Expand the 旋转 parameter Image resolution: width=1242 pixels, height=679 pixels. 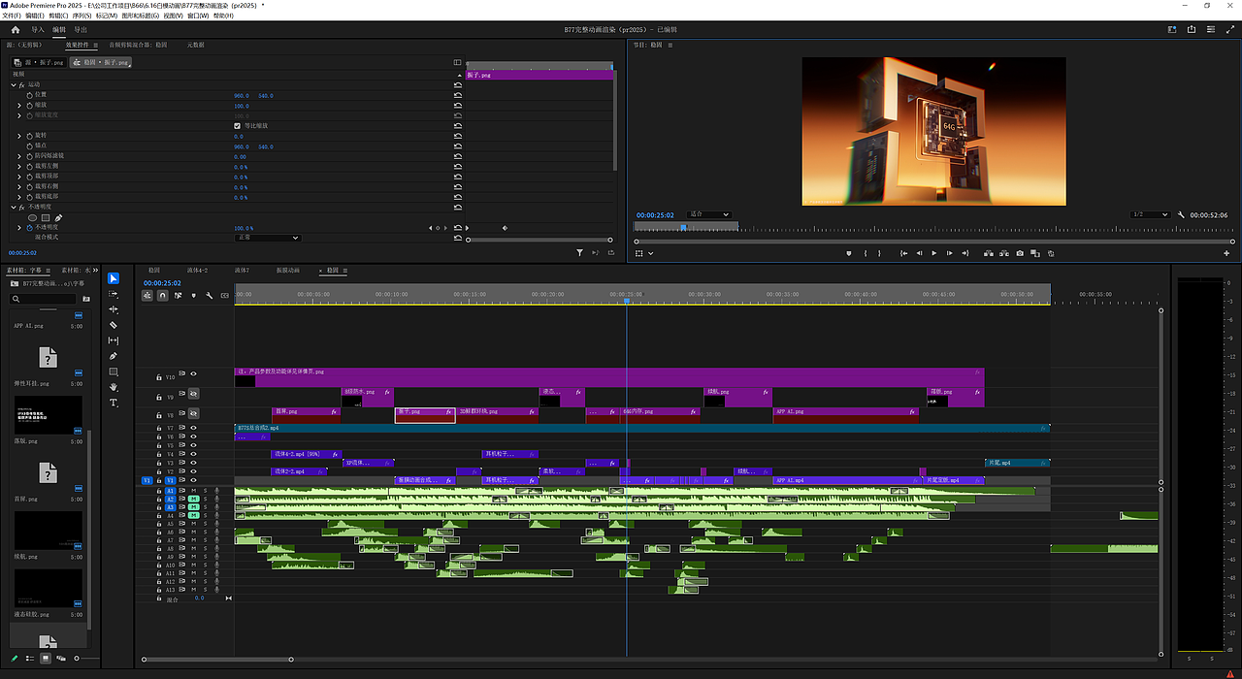(x=20, y=136)
